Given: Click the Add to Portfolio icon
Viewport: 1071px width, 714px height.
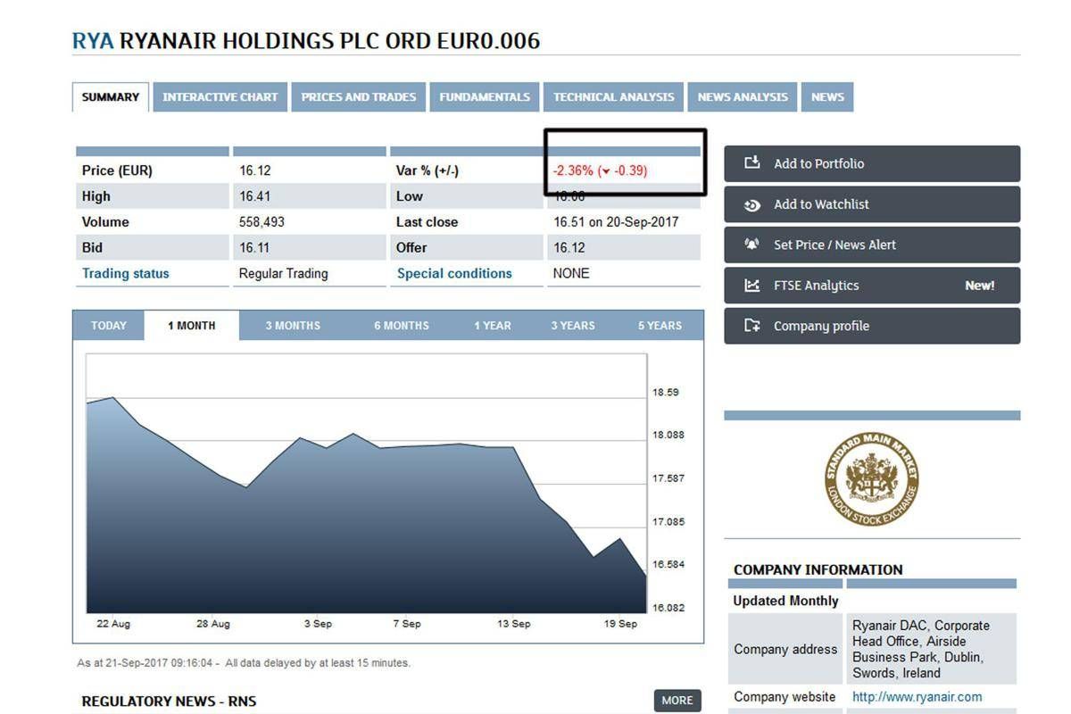Looking at the screenshot, I should point(752,163).
